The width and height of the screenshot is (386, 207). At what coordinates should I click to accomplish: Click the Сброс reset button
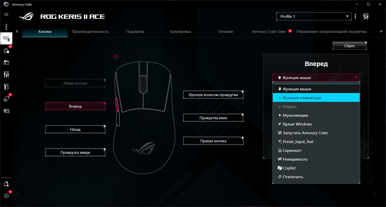coord(350,46)
